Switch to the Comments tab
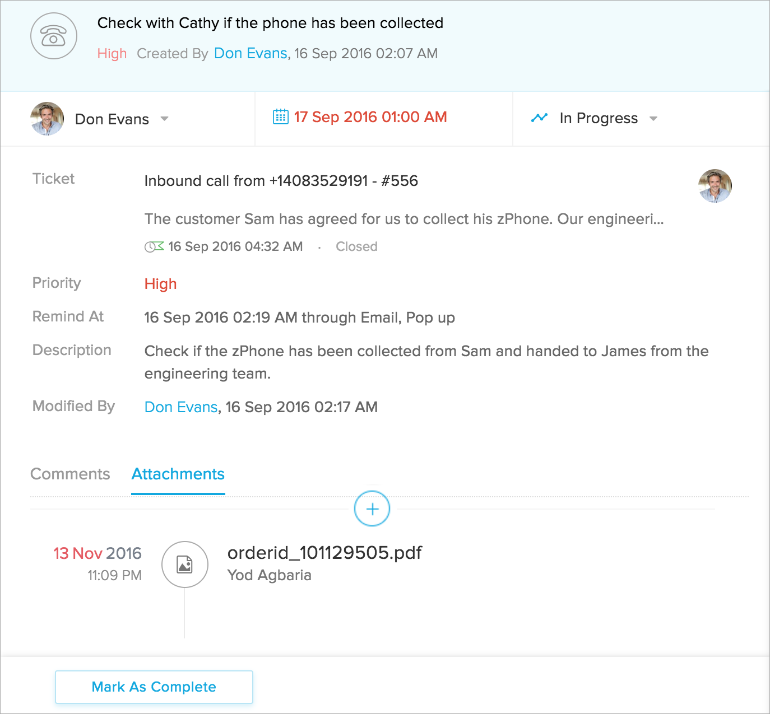The width and height of the screenshot is (770, 714). click(70, 474)
